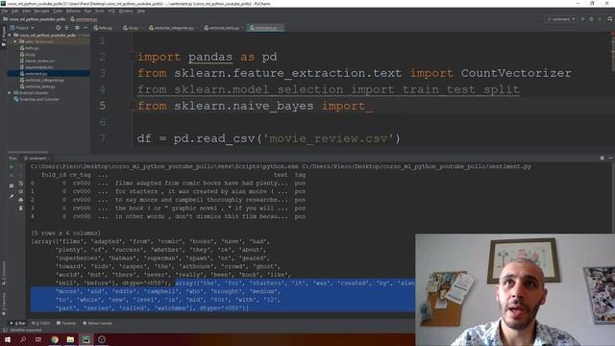Viewport: 615px width, 346px height.
Task: Click the Search Everywhere magnifier icon
Action: coord(610,19)
